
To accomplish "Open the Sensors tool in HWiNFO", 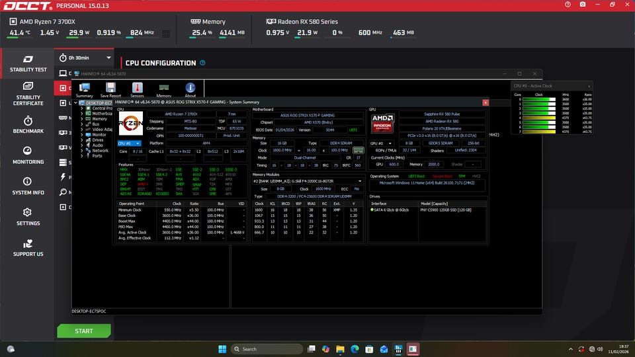I will point(137,90).
